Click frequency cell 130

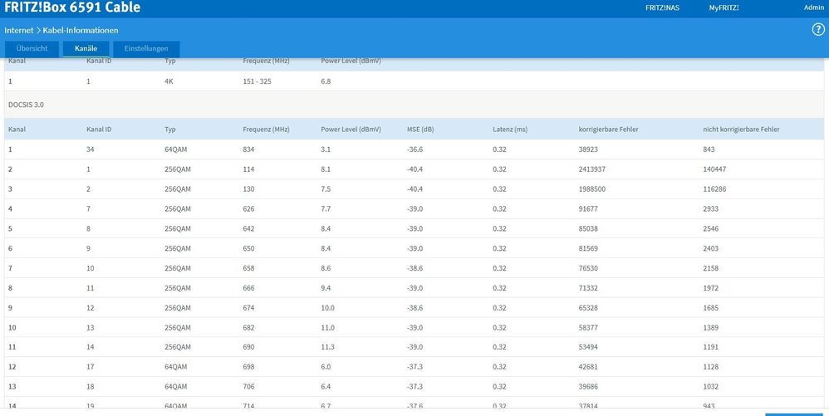pos(248,188)
